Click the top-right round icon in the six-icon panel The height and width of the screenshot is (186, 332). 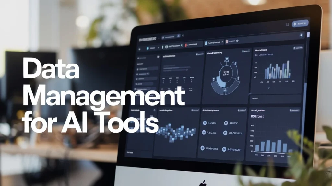(x=226, y=123)
